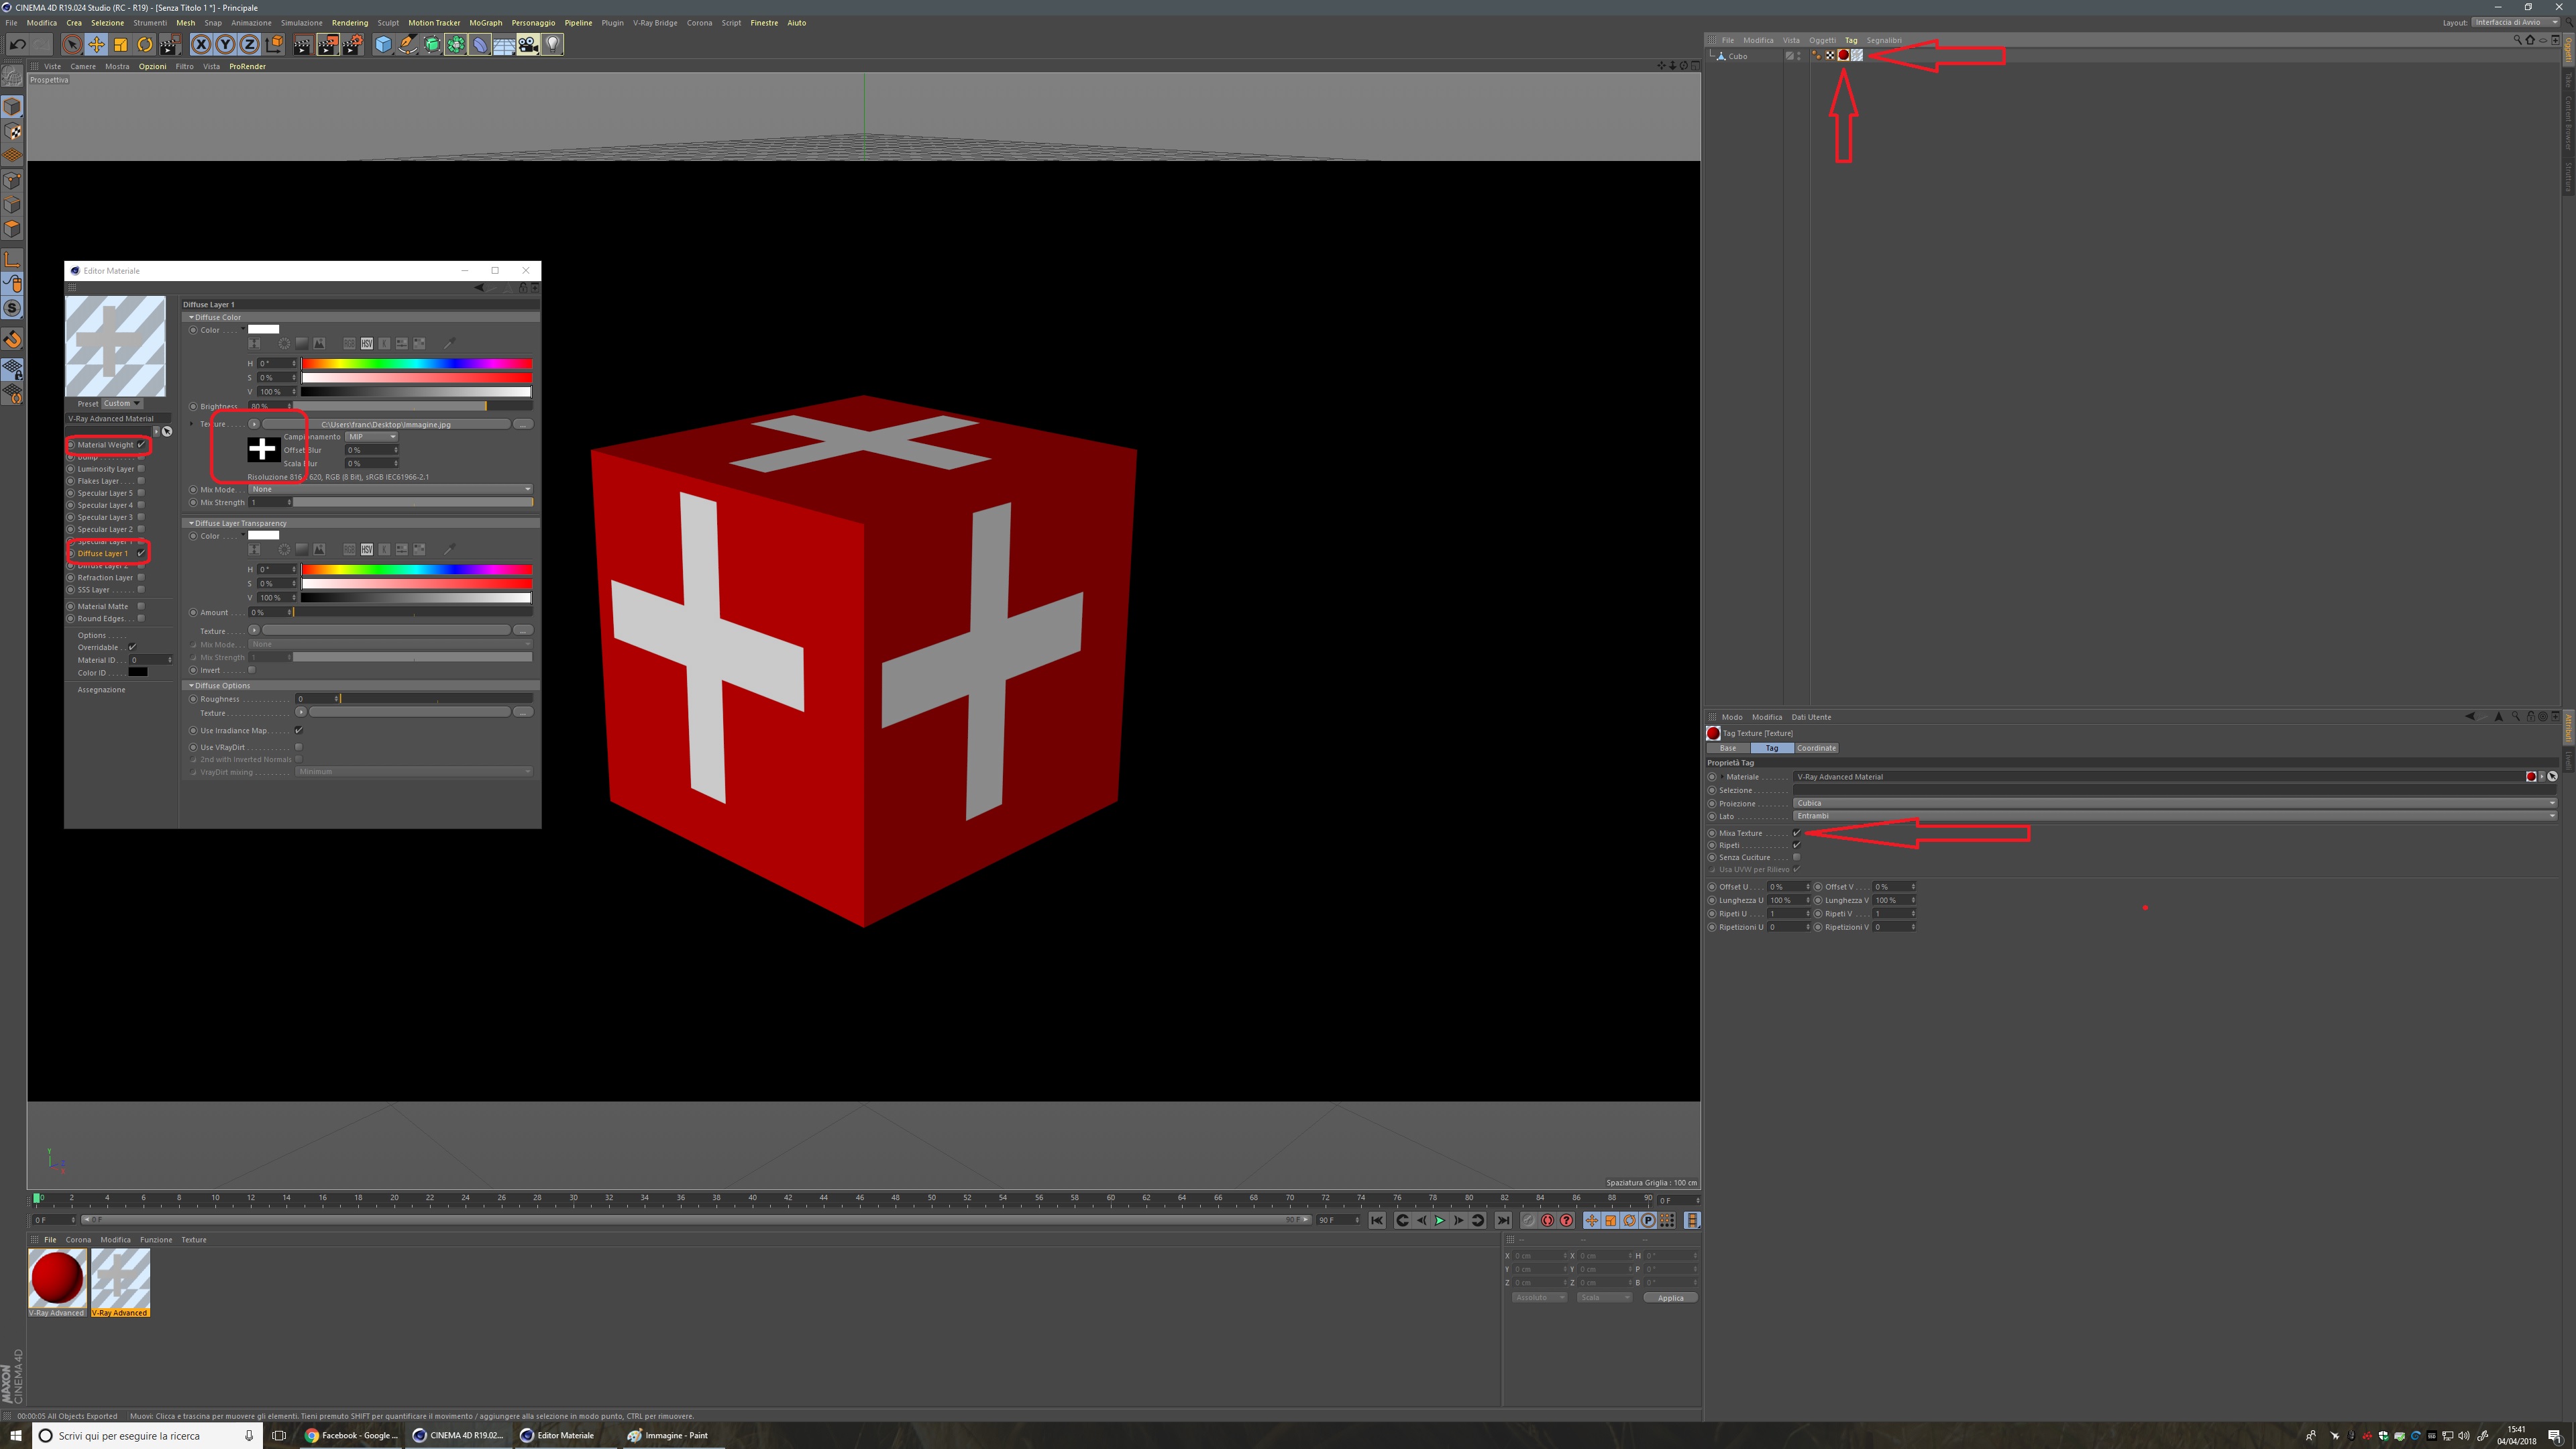Open the render settings icon
The width and height of the screenshot is (2576, 1449).
[x=352, y=44]
